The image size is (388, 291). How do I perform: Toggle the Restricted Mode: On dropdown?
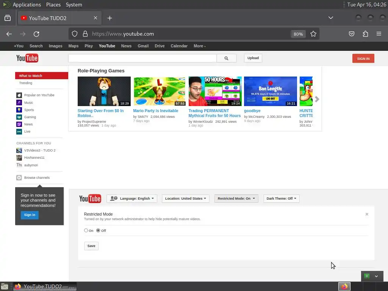236,199
